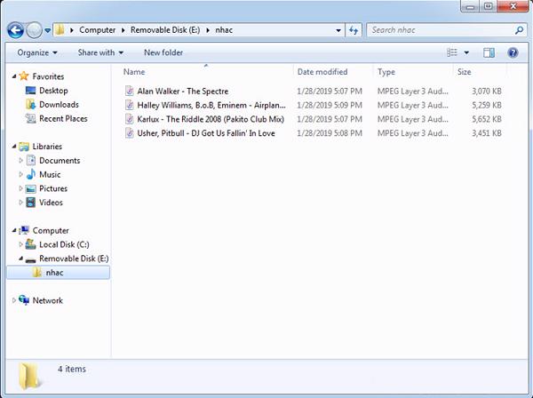The width and height of the screenshot is (533, 398).
Task: Open the Organize dropdown menu
Action: pyautogui.click(x=37, y=52)
